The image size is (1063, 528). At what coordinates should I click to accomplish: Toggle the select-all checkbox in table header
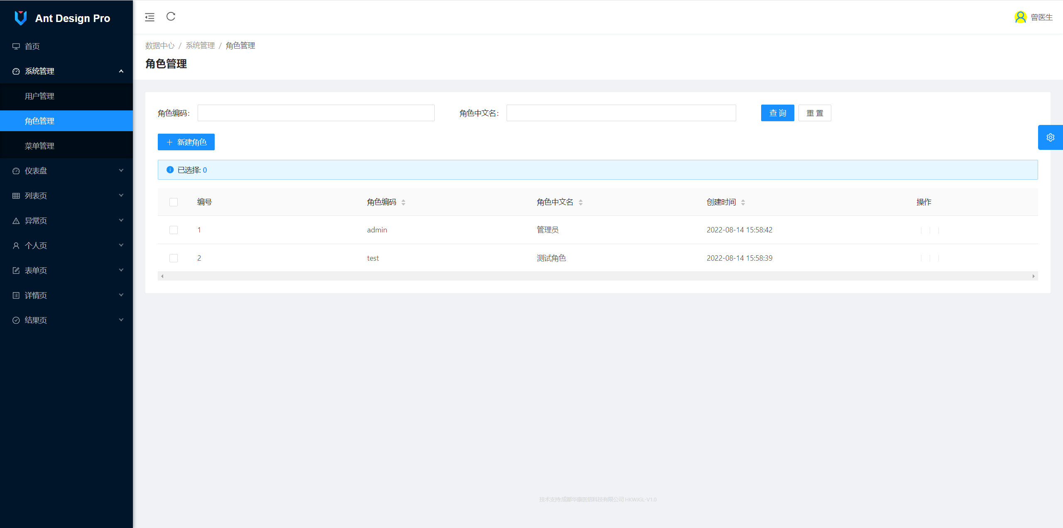(174, 202)
